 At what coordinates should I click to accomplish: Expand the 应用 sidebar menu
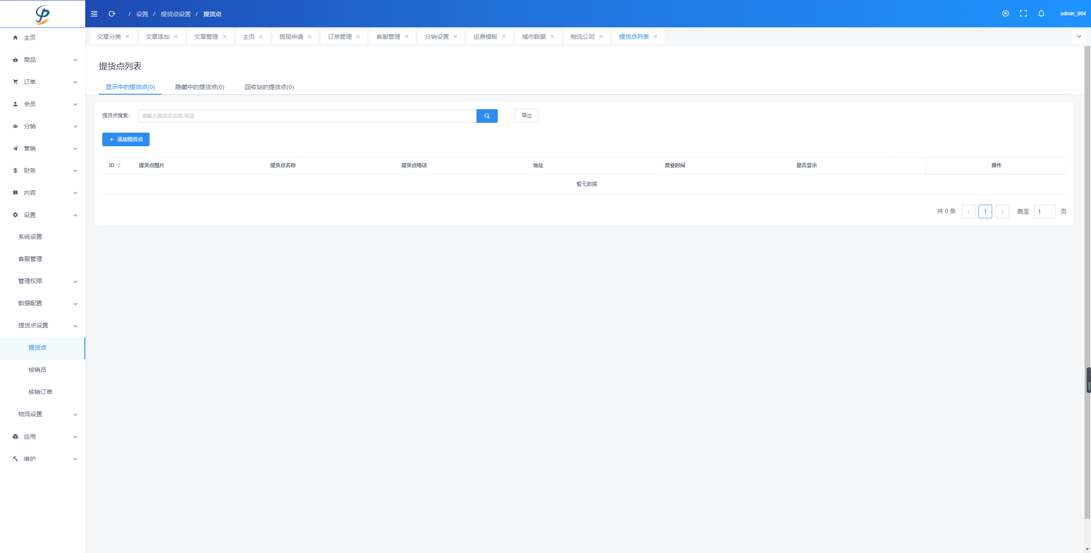click(x=43, y=437)
